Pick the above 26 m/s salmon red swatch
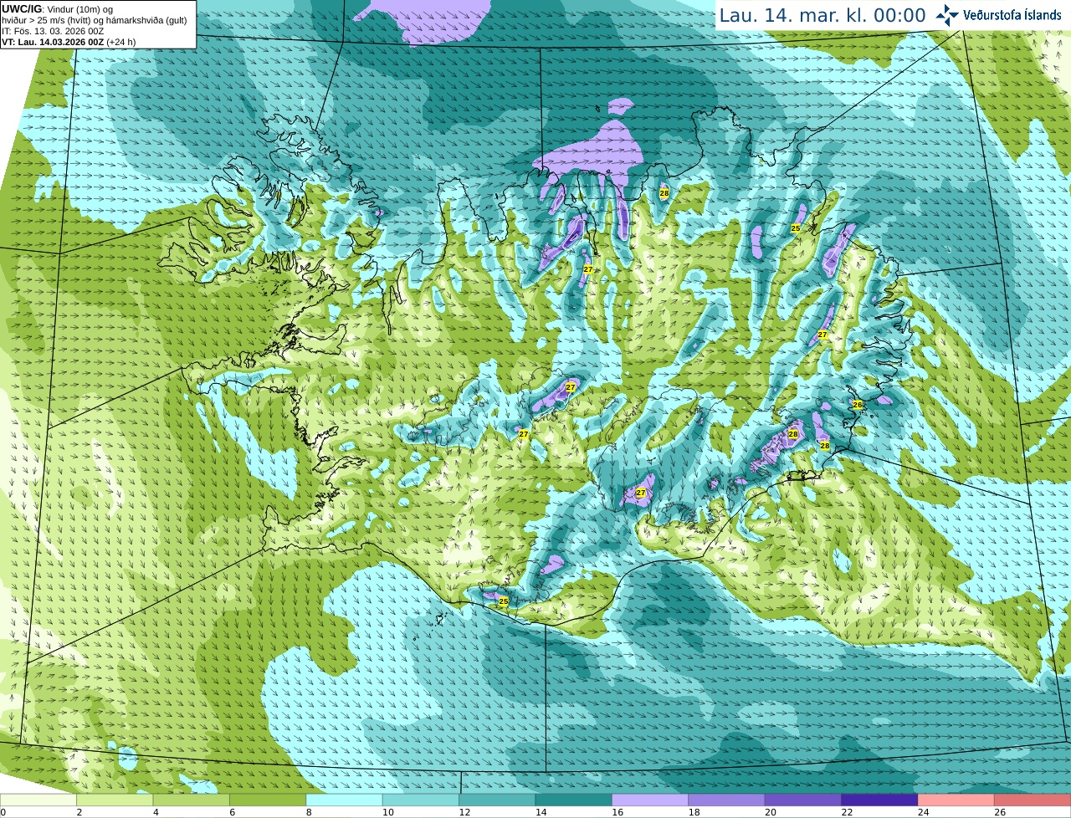Viewport: 1071px width, 818px height. 1033,800
